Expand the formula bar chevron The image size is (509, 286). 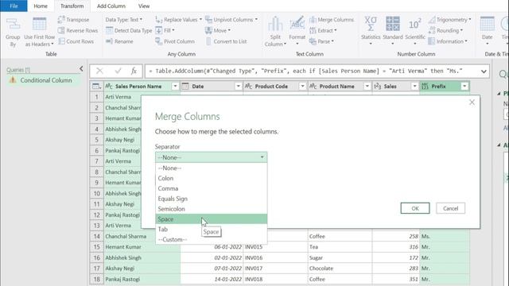click(x=484, y=71)
